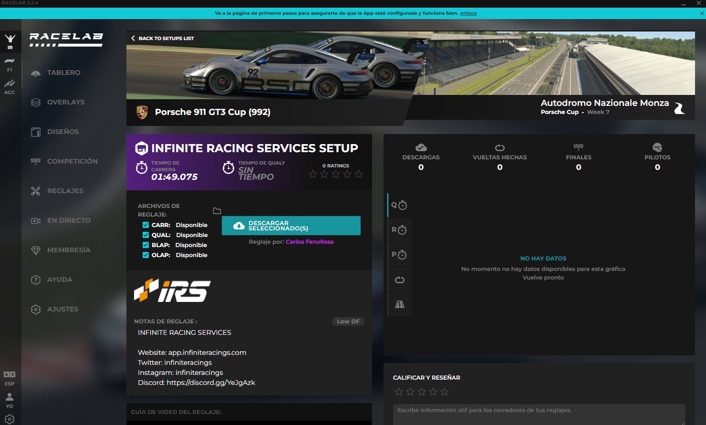Click into the review text field
The height and width of the screenshot is (425, 706).
tap(539, 414)
